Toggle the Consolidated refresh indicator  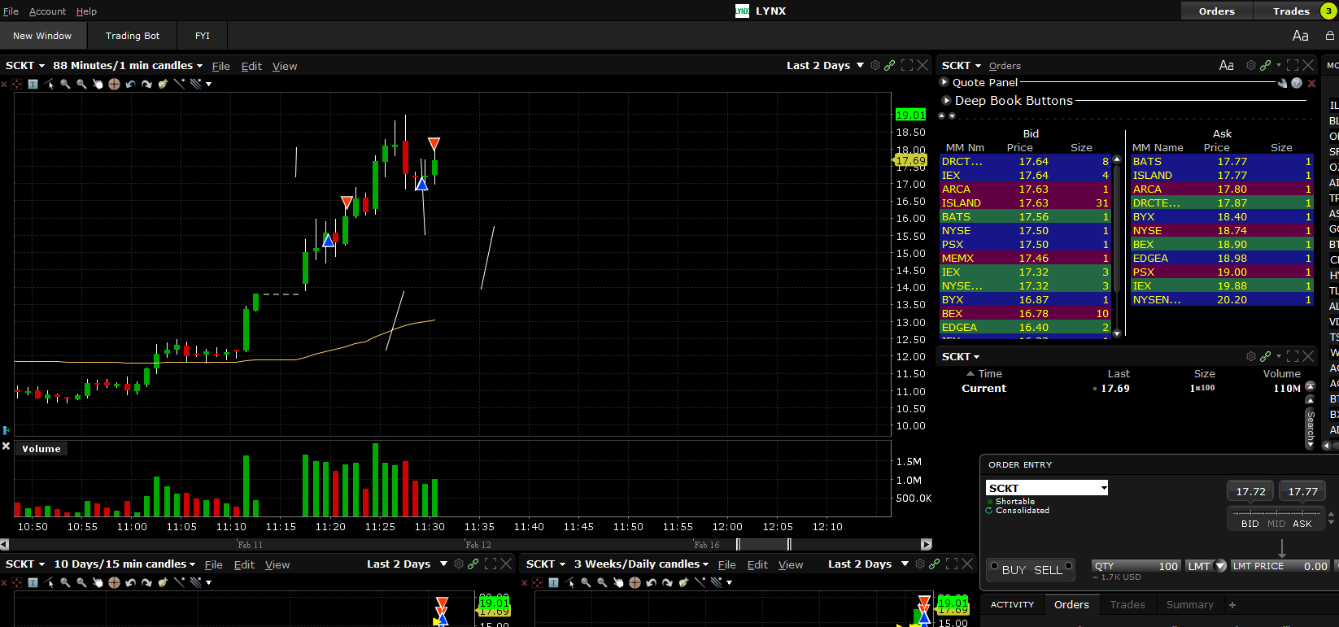click(x=989, y=511)
